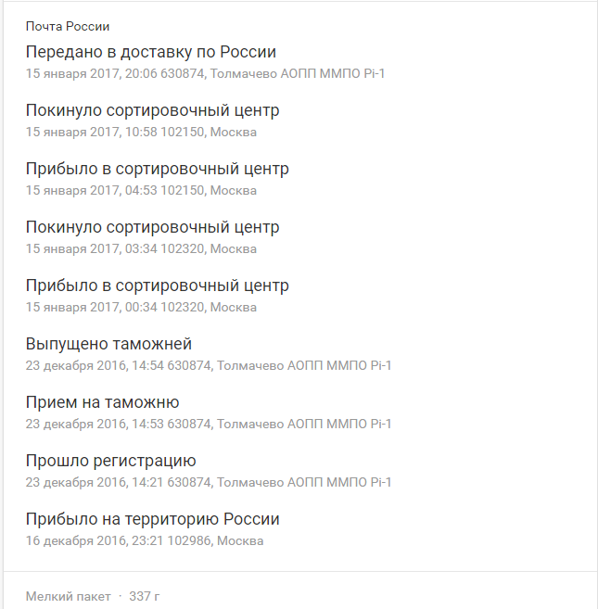Click the 'Почта России' header label
598x609 pixels.
pyautogui.click(x=68, y=26)
